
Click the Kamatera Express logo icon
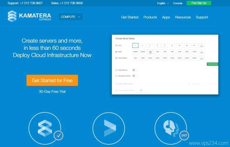coord(12,16)
